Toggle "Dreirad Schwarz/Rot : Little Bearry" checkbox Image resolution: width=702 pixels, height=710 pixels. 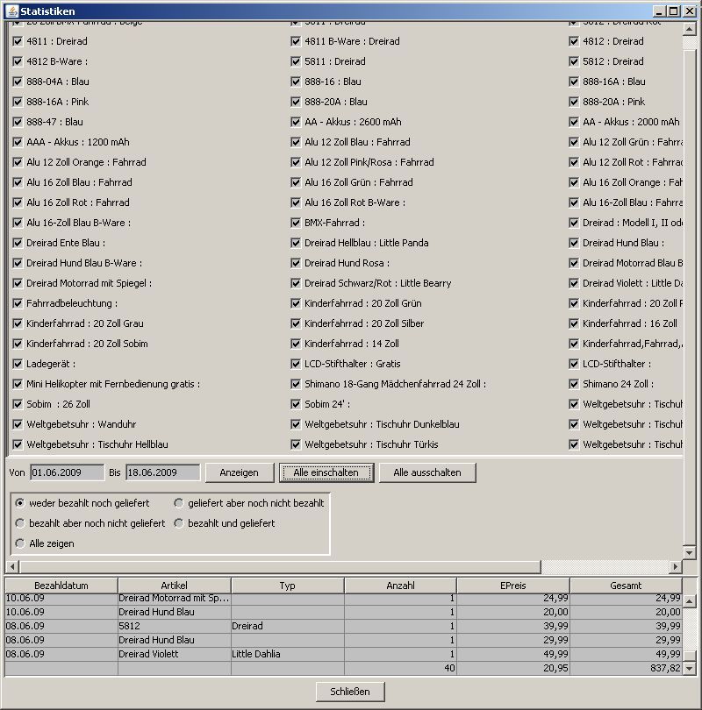pos(296,283)
